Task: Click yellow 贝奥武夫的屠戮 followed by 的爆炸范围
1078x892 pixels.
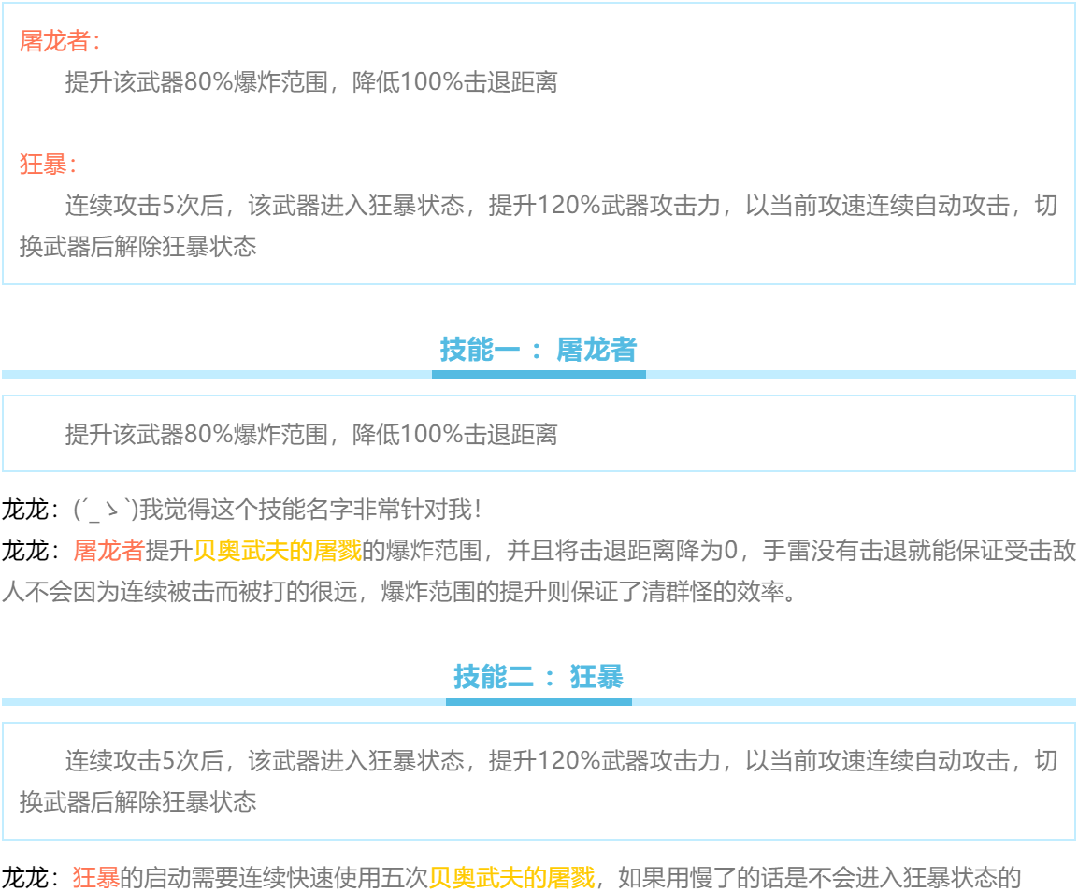Action: tap(277, 551)
